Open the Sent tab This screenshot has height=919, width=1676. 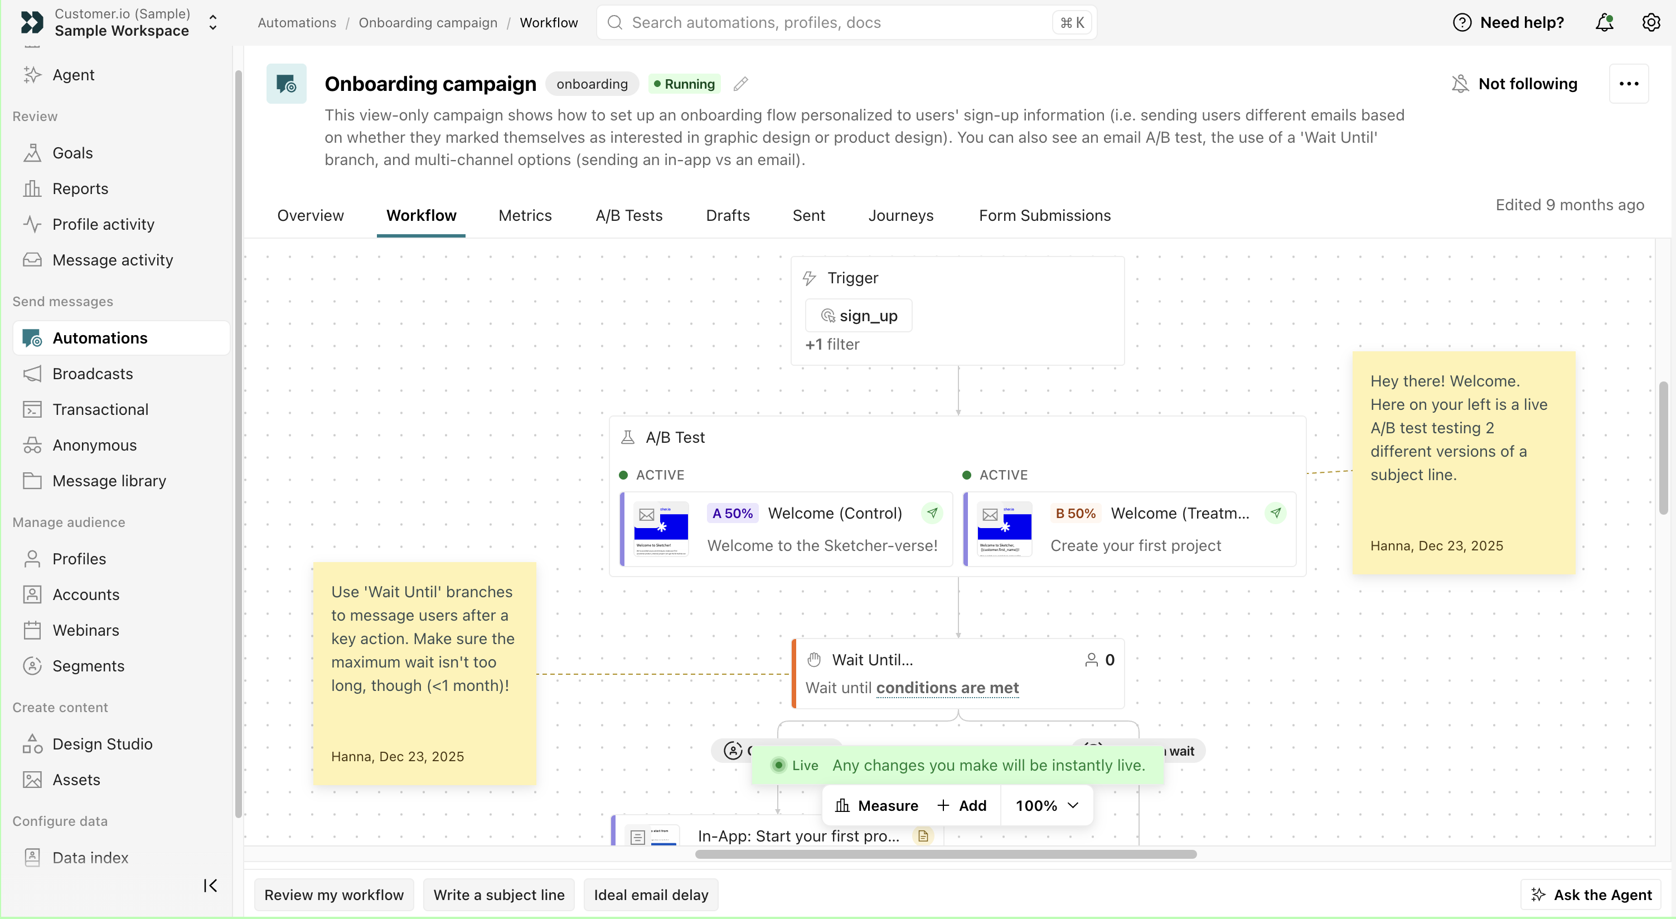808,215
